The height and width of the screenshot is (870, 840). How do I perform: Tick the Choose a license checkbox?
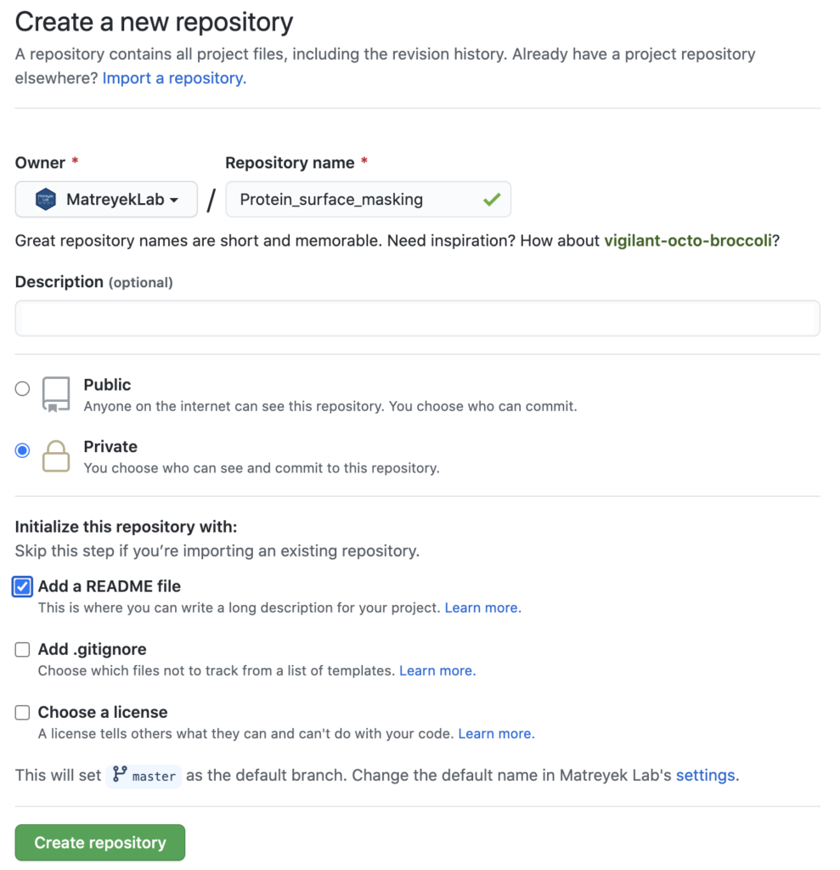point(22,713)
